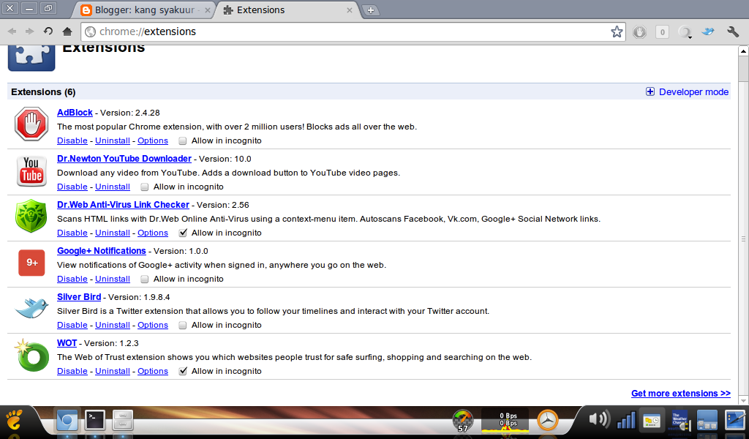Image resolution: width=749 pixels, height=439 pixels.
Task: Open Dr.Web Anti-Virus Link Checker link
Action: point(123,204)
